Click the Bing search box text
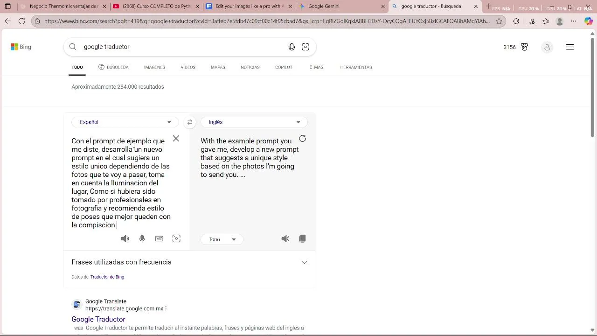Viewport: 597px width, 336px height. [x=107, y=47]
